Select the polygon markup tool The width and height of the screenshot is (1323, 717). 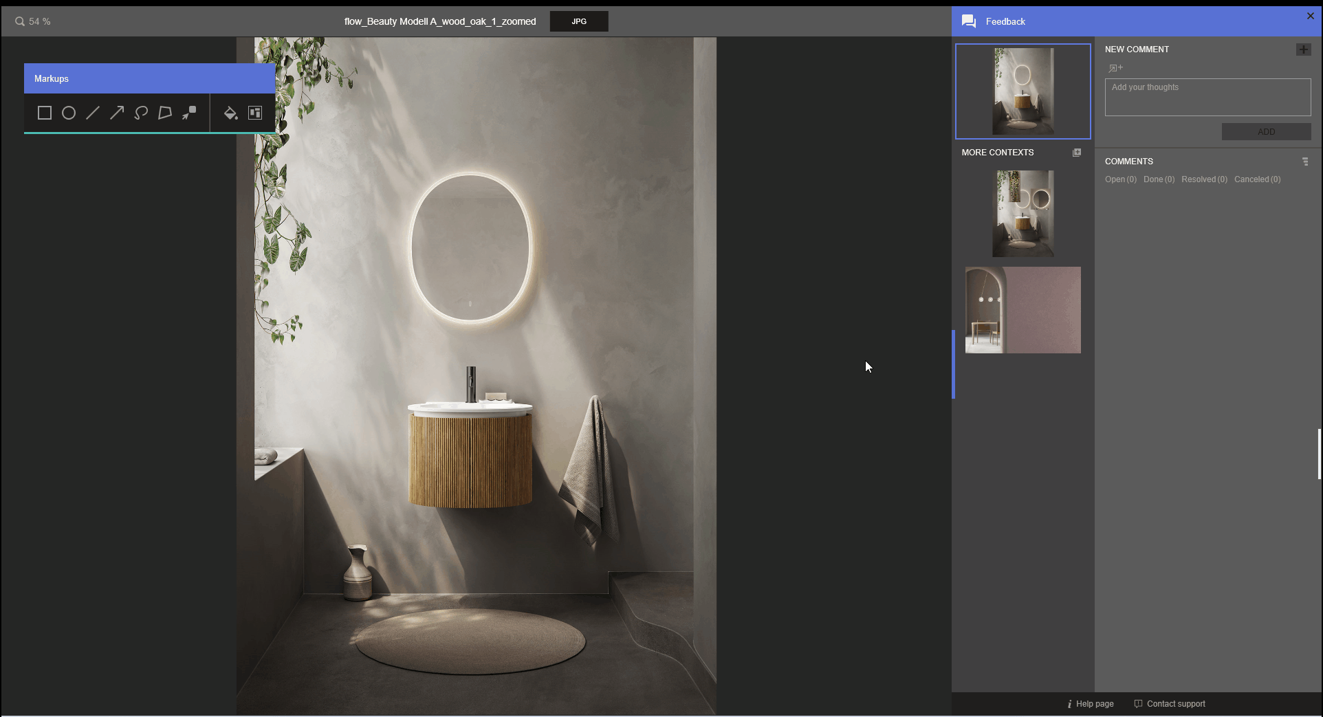[x=165, y=113]
